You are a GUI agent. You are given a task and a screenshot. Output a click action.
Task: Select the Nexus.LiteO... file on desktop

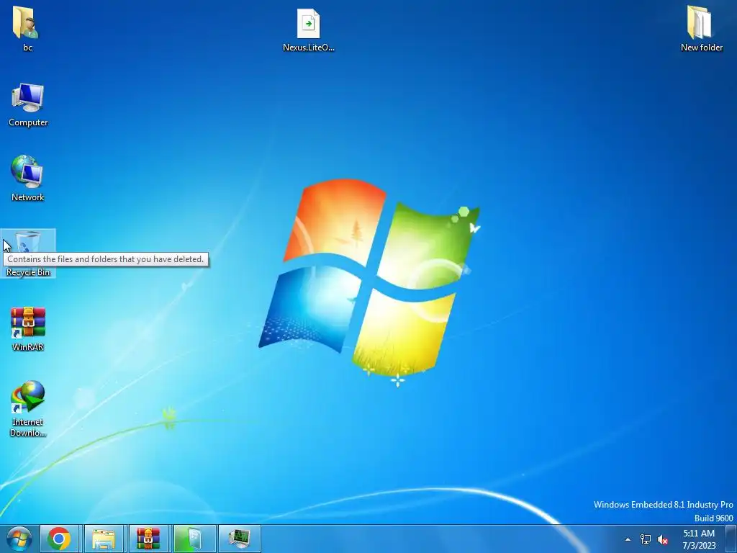point(308,24)
